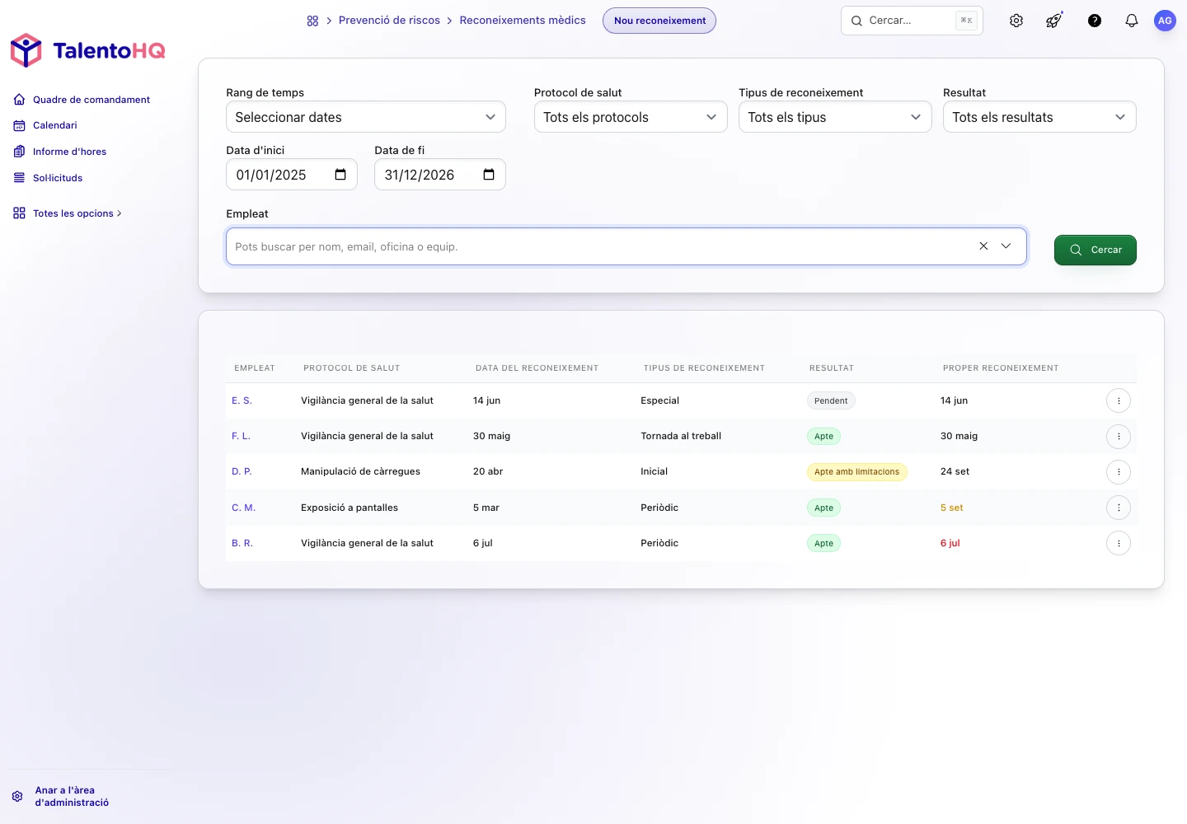
Task: Click the EMPLEAT column header
Action: coord(255,368)
